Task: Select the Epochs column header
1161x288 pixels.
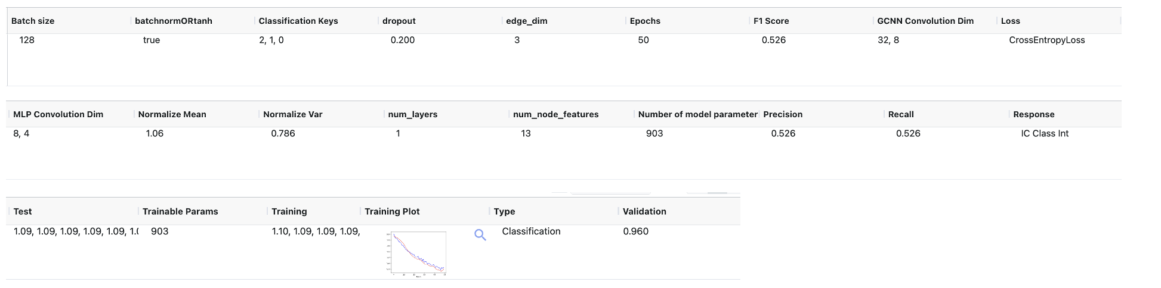Action: (645, 21)
